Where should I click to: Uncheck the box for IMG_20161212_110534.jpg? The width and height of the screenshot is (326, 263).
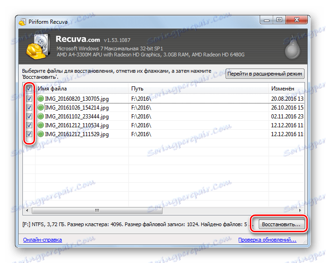coord(29,125)
